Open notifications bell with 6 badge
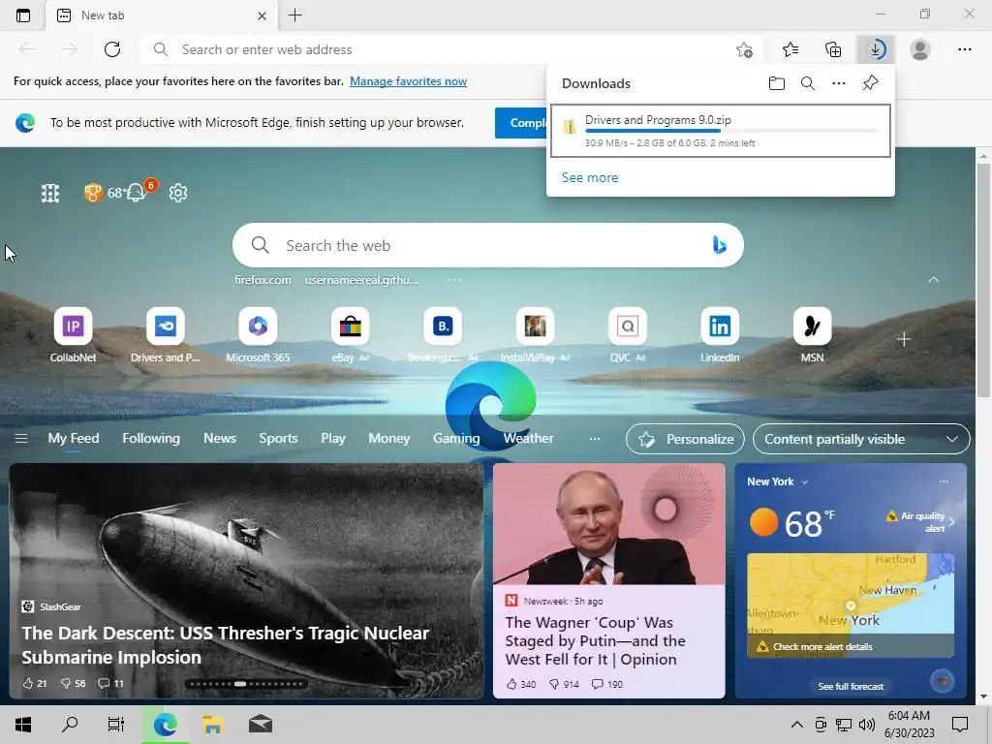 138,191
